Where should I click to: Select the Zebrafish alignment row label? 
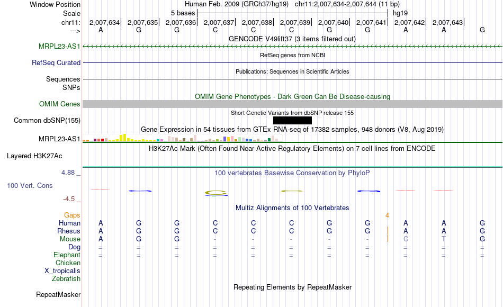66,279
